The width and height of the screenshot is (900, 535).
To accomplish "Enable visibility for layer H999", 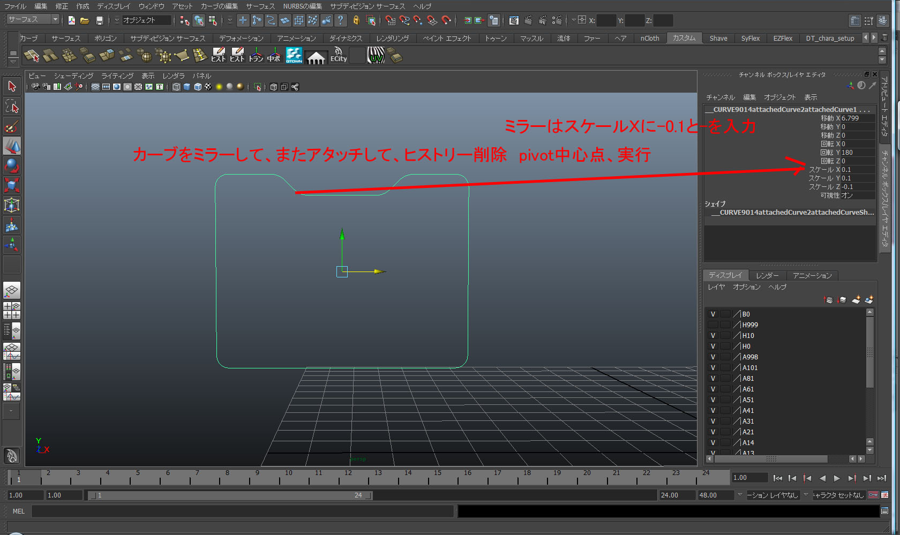I will click(712, 325).
